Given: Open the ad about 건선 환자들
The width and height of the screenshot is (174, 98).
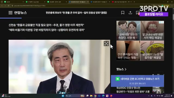Looking at the screenshot, I should point(128,51).
